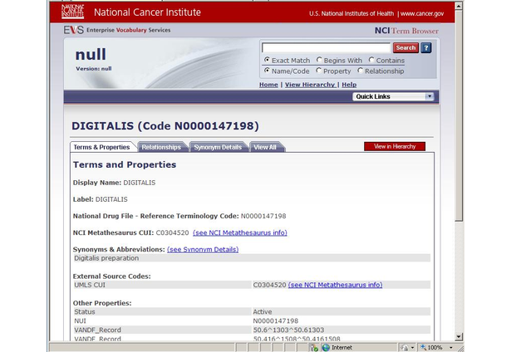Open see NCI Metathesaurus info link beside CUI
Image resolution: width=511 pixels, height=352 pixels.
(240, 232)
